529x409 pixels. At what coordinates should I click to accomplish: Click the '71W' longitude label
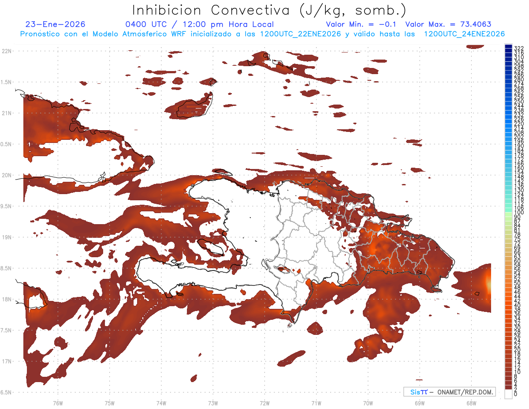coord(316,403)
